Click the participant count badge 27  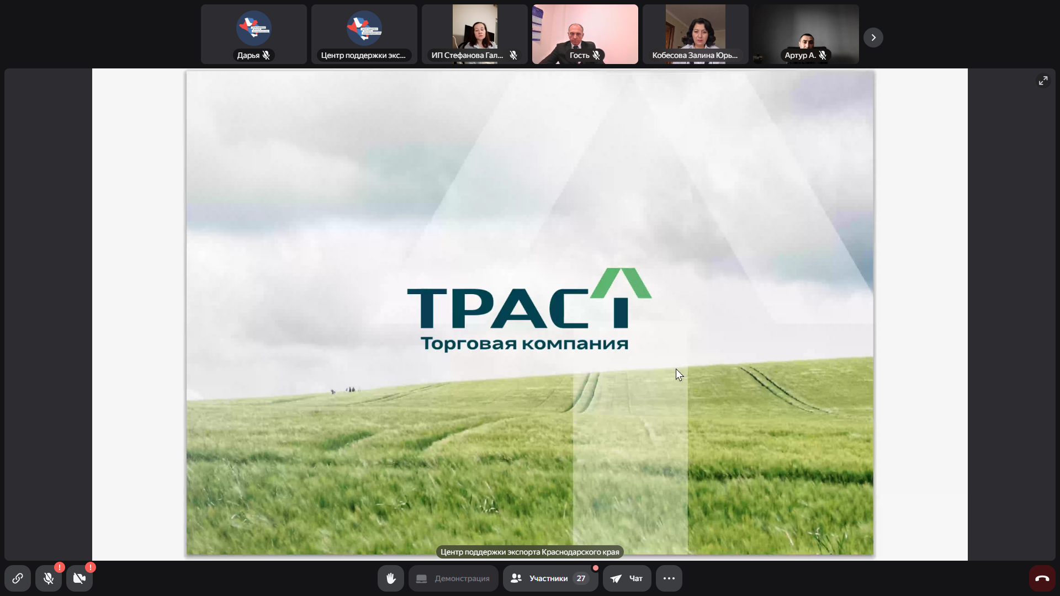coord(581,578)
